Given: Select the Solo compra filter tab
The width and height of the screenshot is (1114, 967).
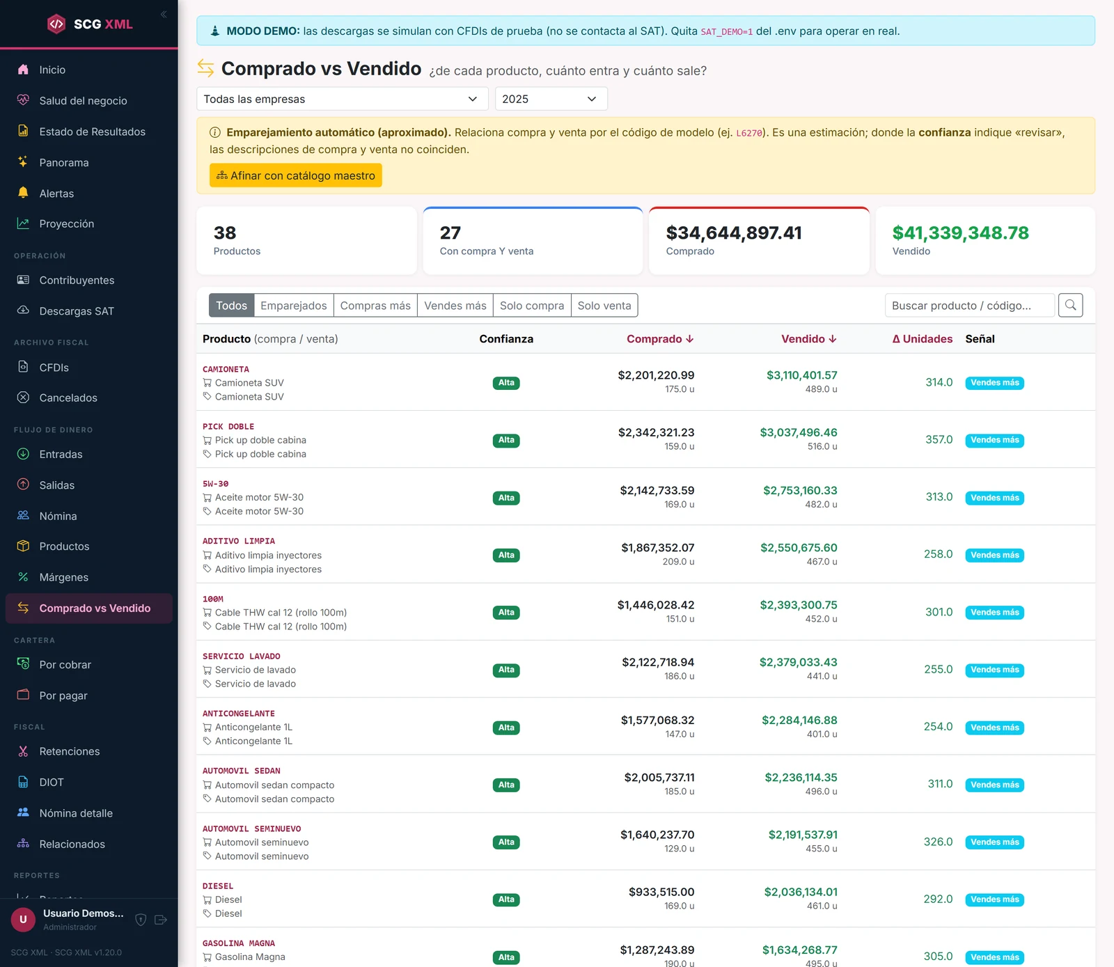Looking at the screenshot, I should coord(532,306).
